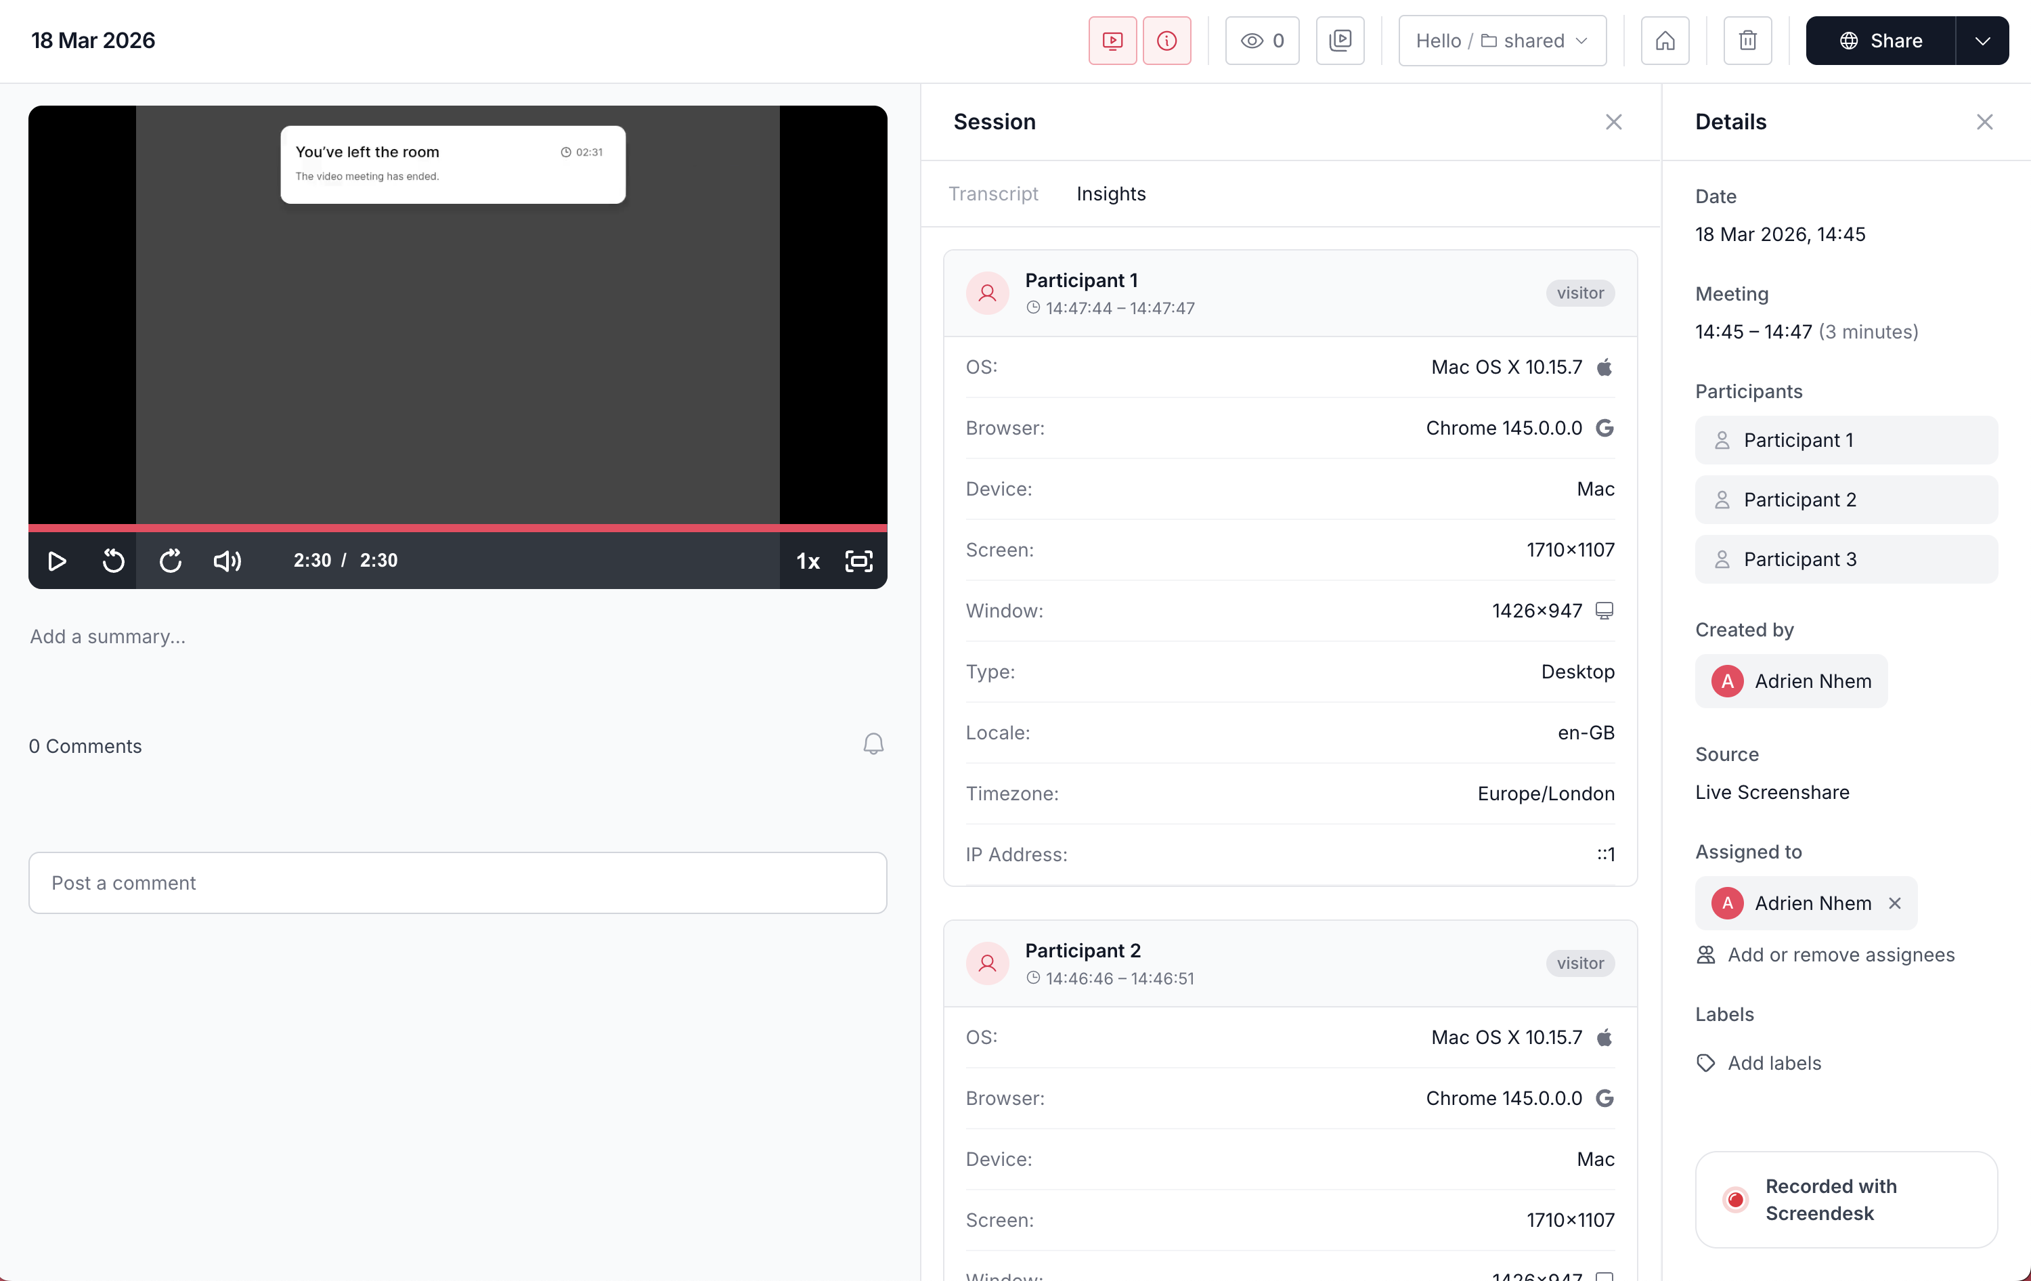
Task: Enter fullscreen mode for the video
Action: click(858, 561)
